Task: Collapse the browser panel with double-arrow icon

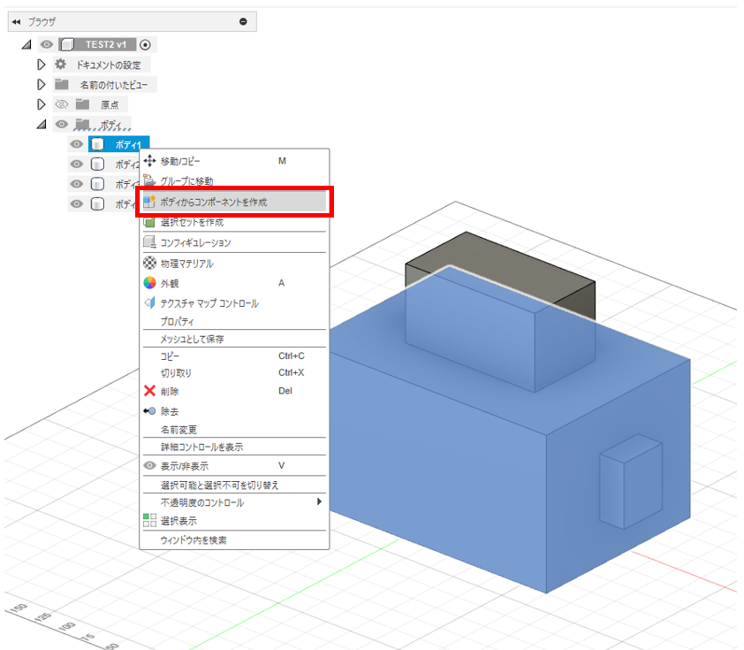Action: coord(16,22)
